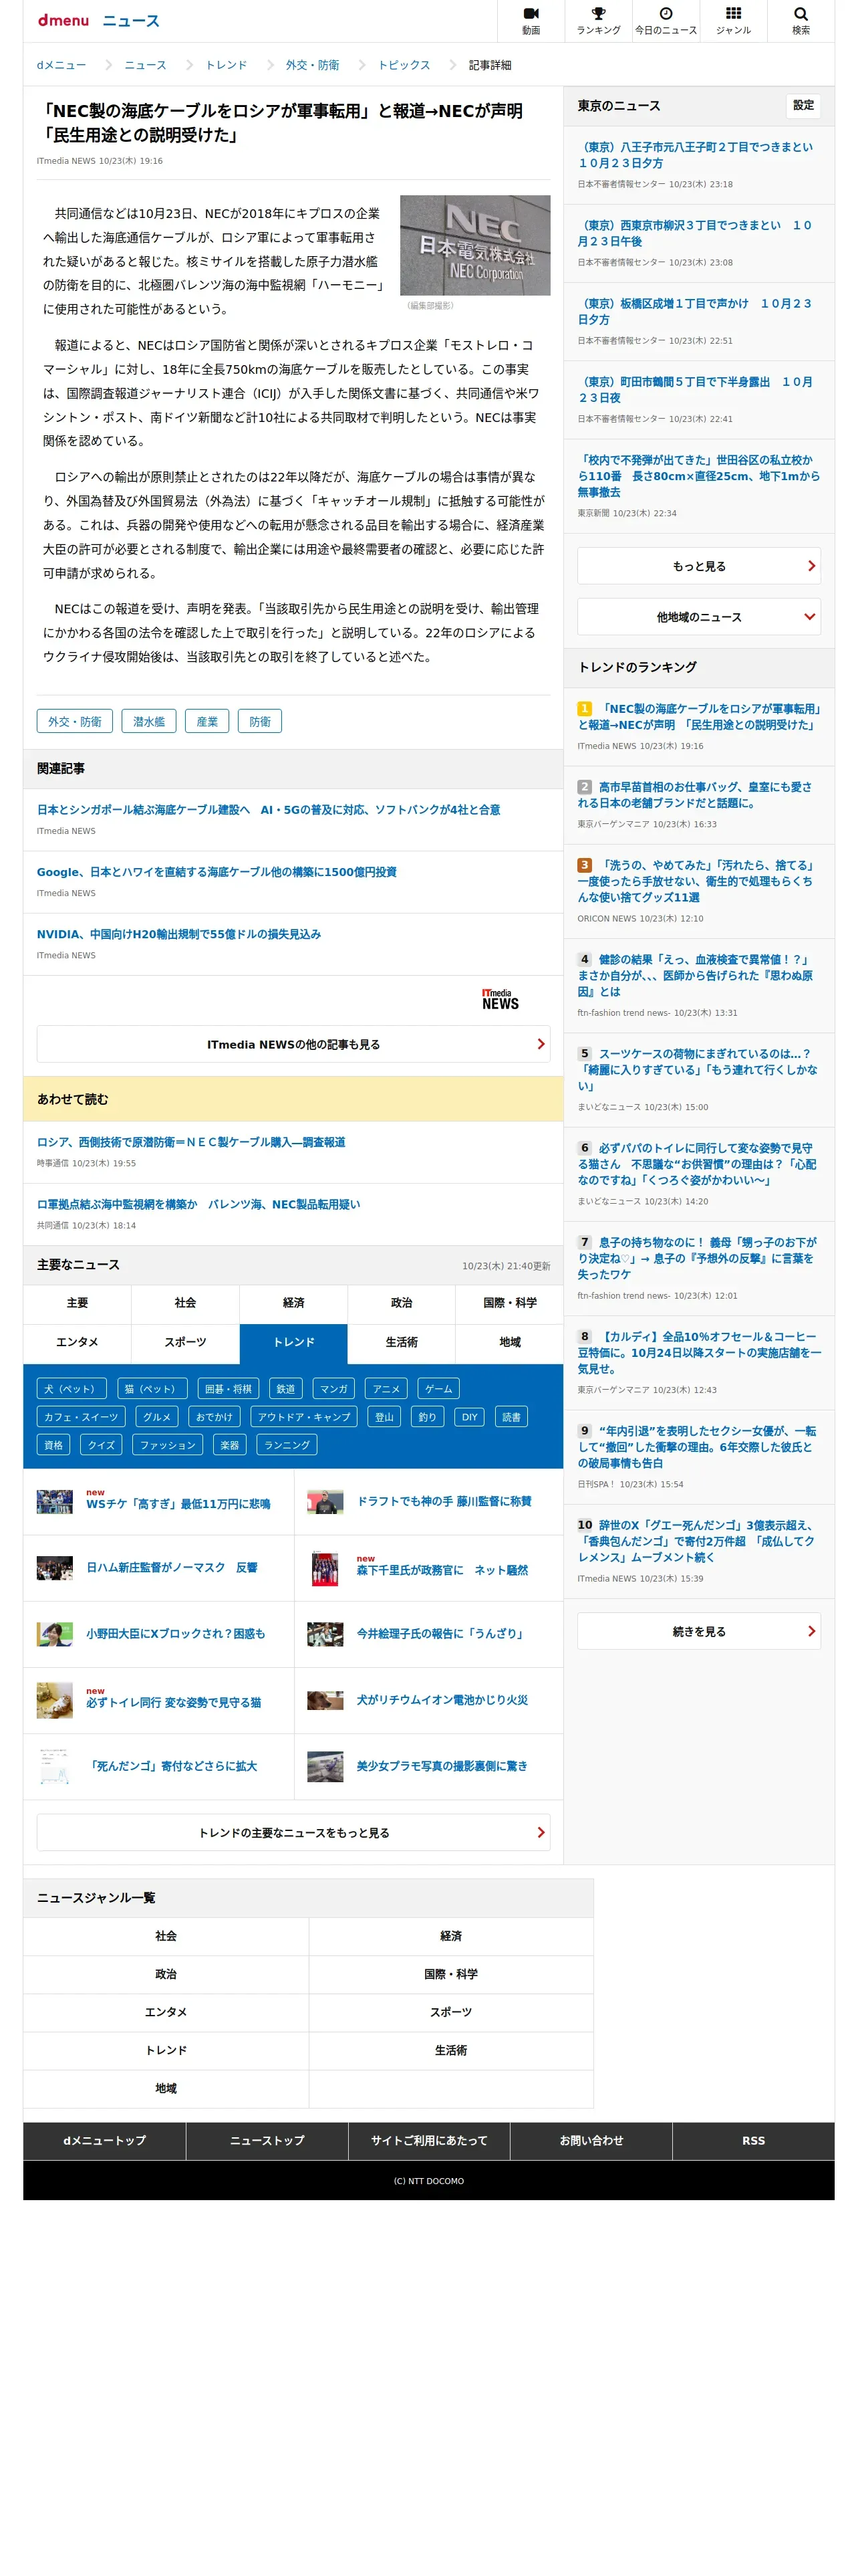Open NVIDIA H20輸出規制 related article

tap(179, 934)
